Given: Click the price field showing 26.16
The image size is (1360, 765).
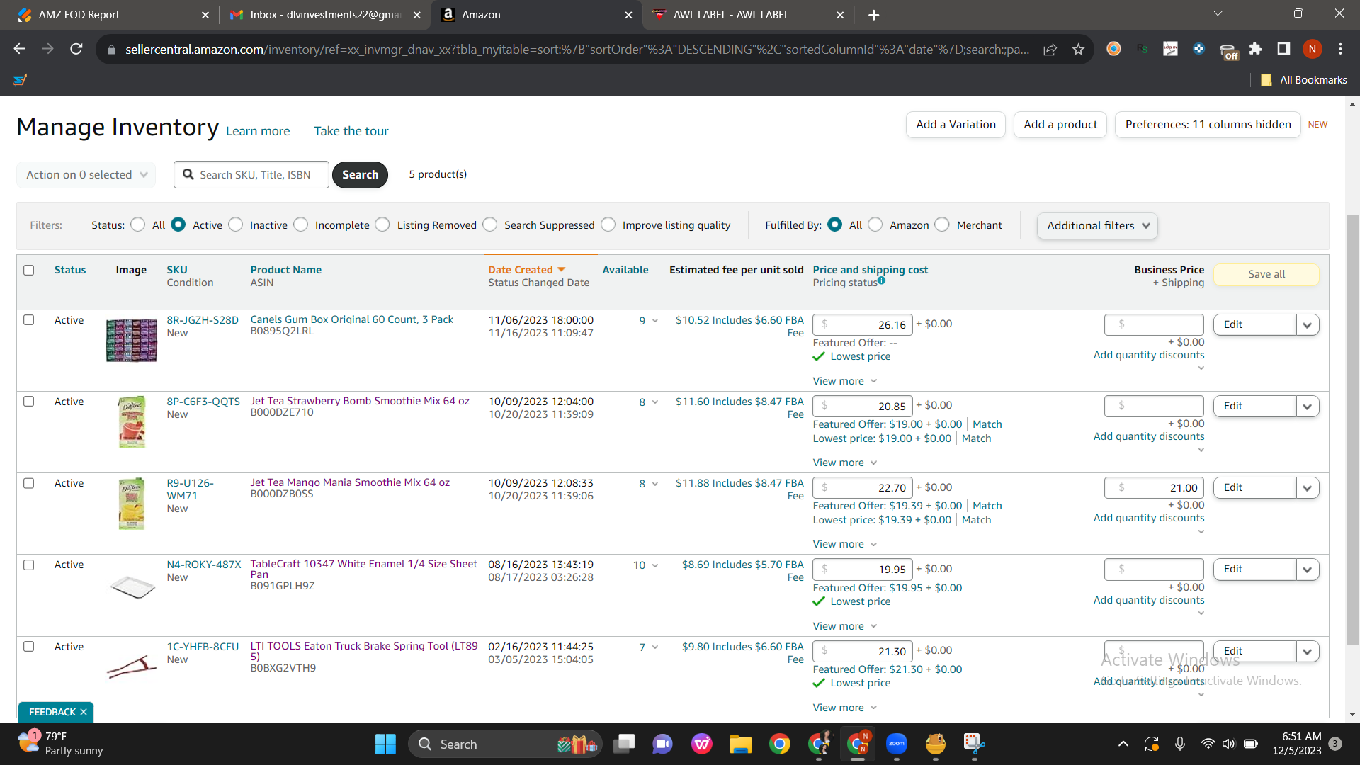Looking at the screenshot, I should (863, 324).
